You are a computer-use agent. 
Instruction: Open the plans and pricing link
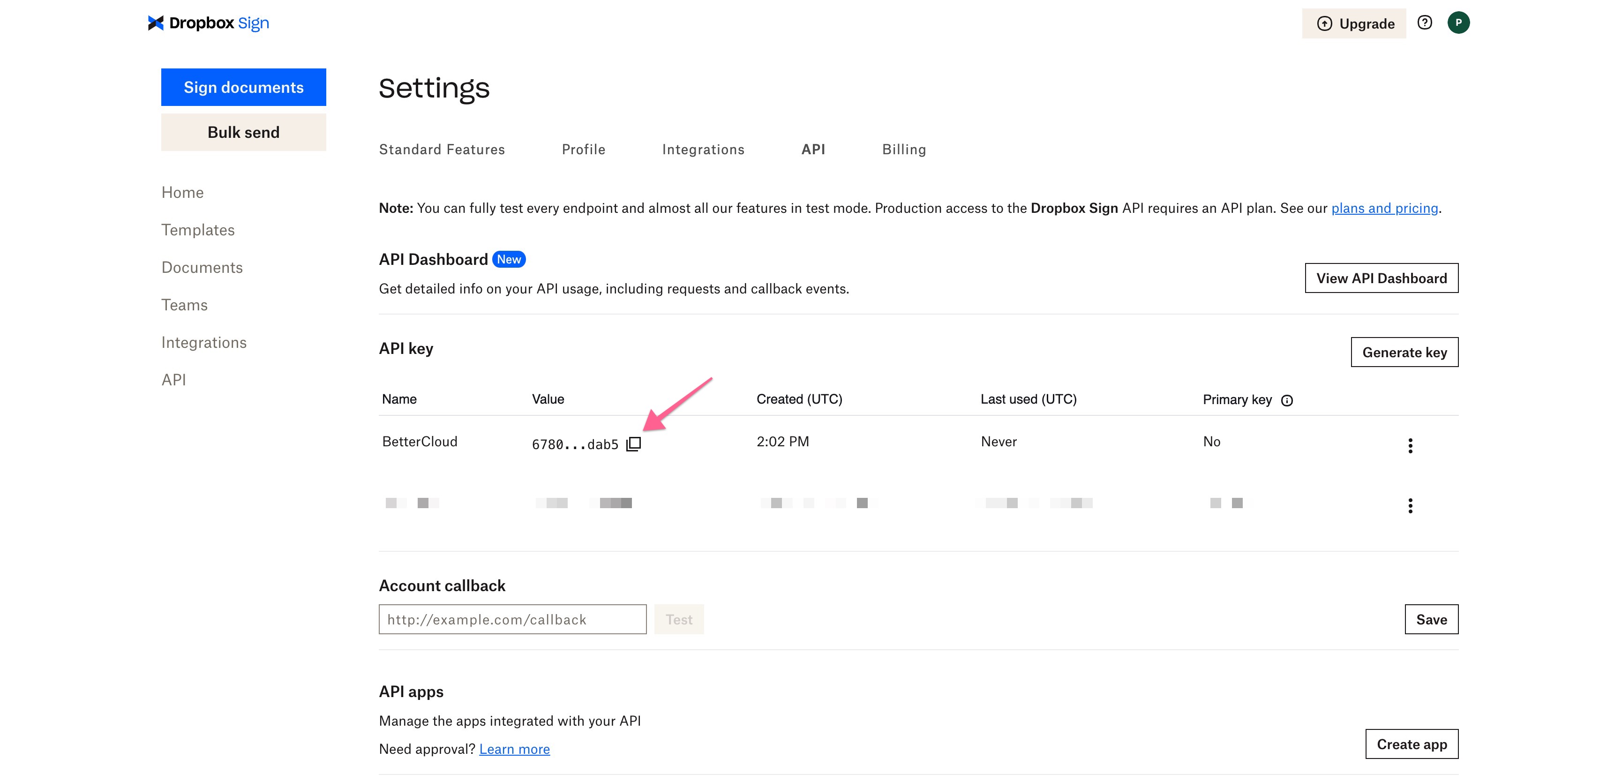coord(1384,208)
